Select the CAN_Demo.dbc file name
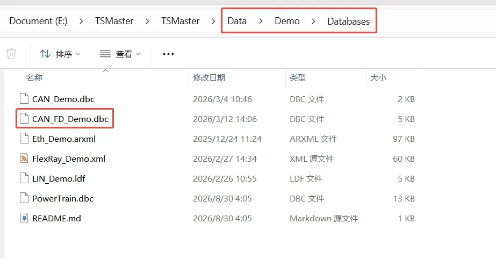The image size is (496, 259). [x=63, y=99]
